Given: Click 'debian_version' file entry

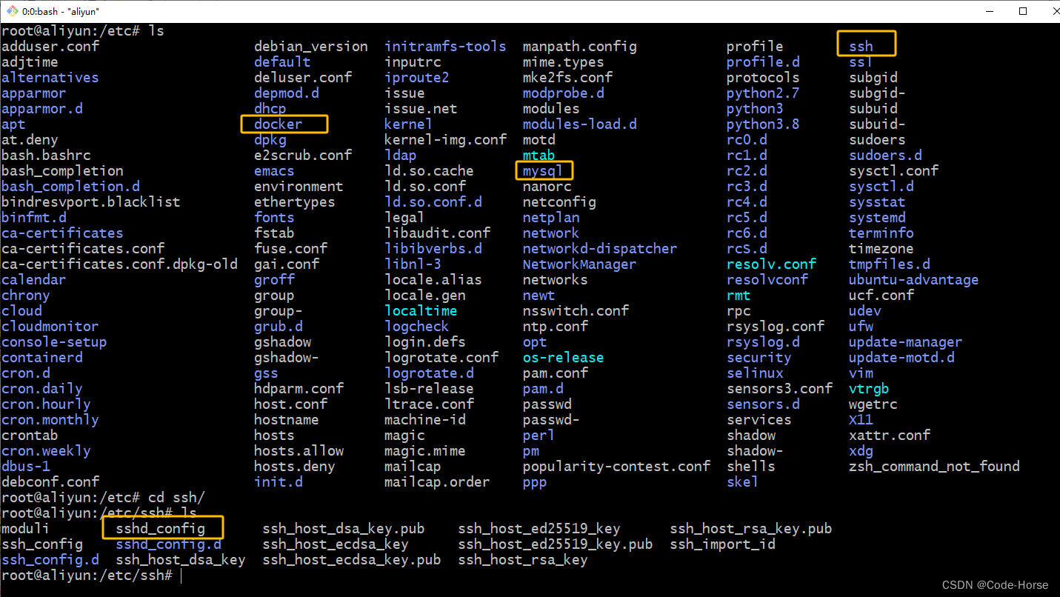Looking at the screenshot, I should [x=311, y=46].
